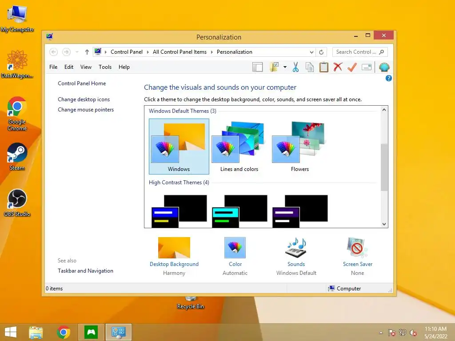Expand the breadcrumb chevron after computer icon
Image resolution: width=455 pixels, height=341 pixels.
(106, 52)
